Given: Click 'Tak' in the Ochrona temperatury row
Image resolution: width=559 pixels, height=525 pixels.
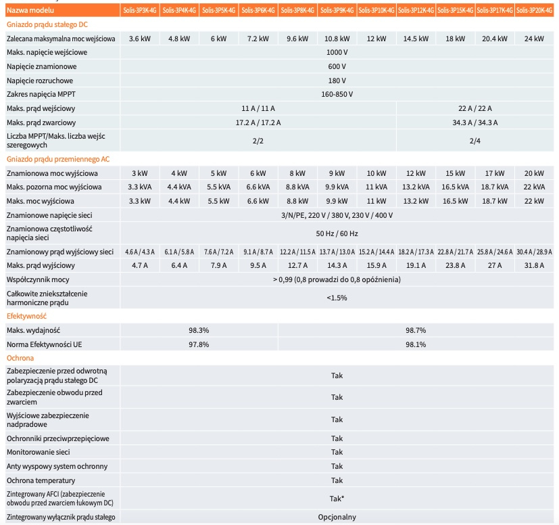Looking at the screenshot, I should [x=337, y=480].
